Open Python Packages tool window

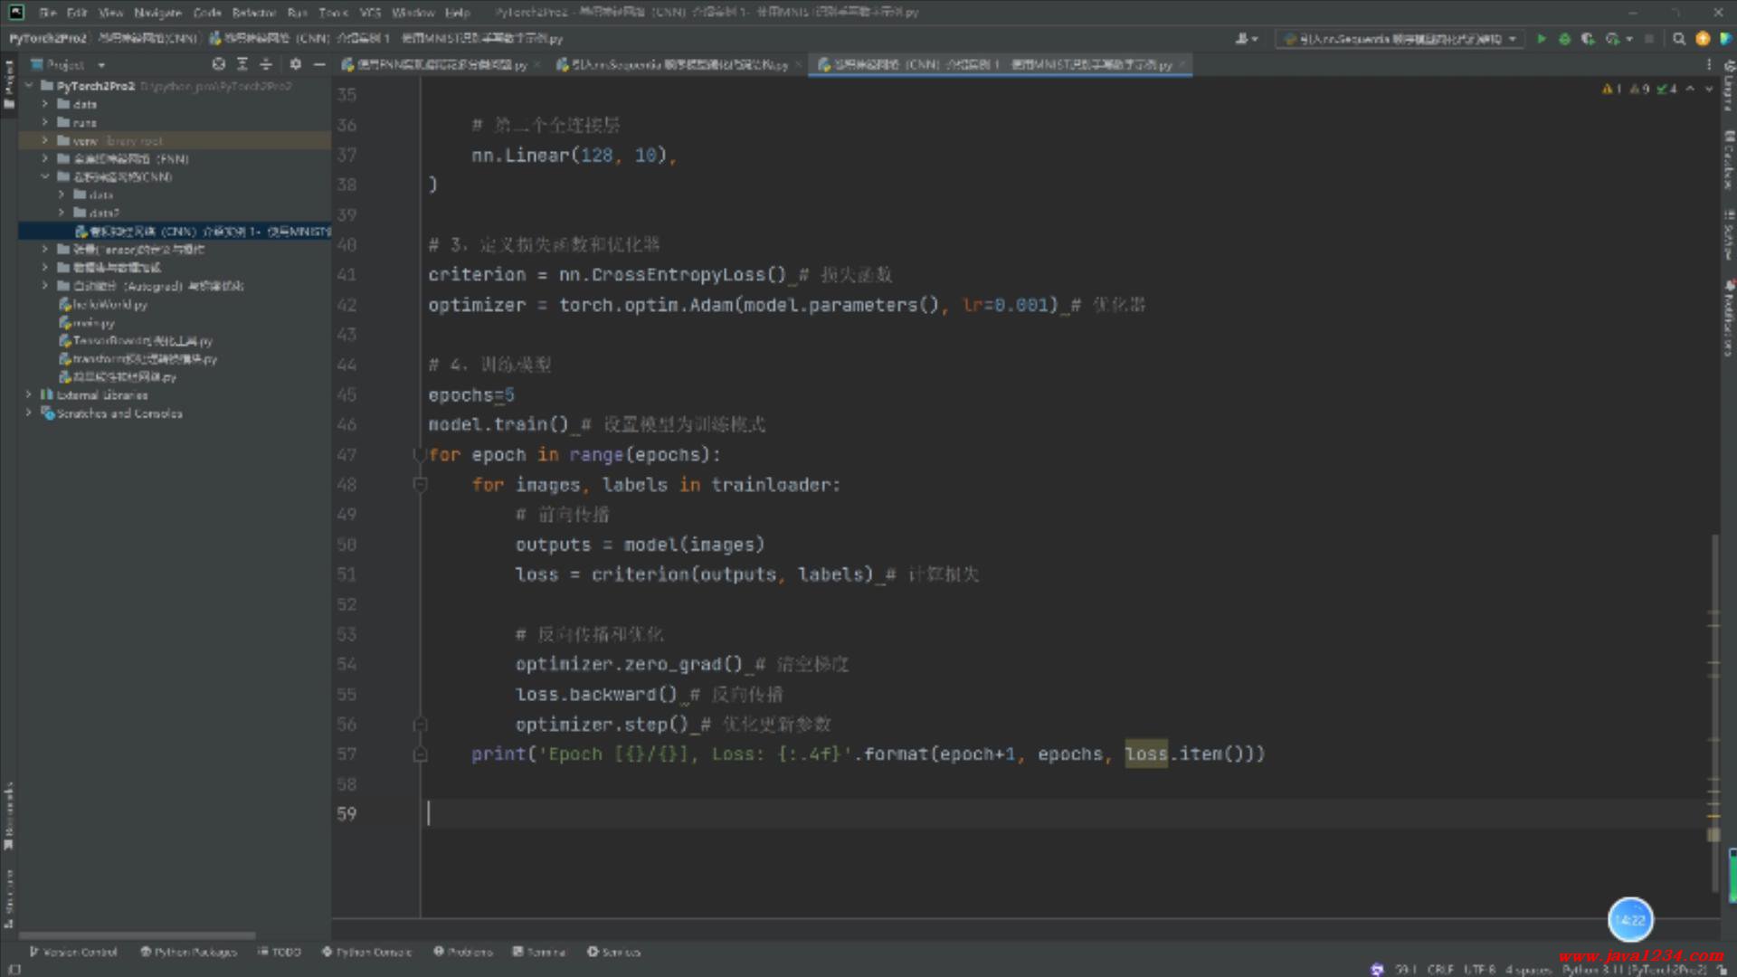coord(188,952)
